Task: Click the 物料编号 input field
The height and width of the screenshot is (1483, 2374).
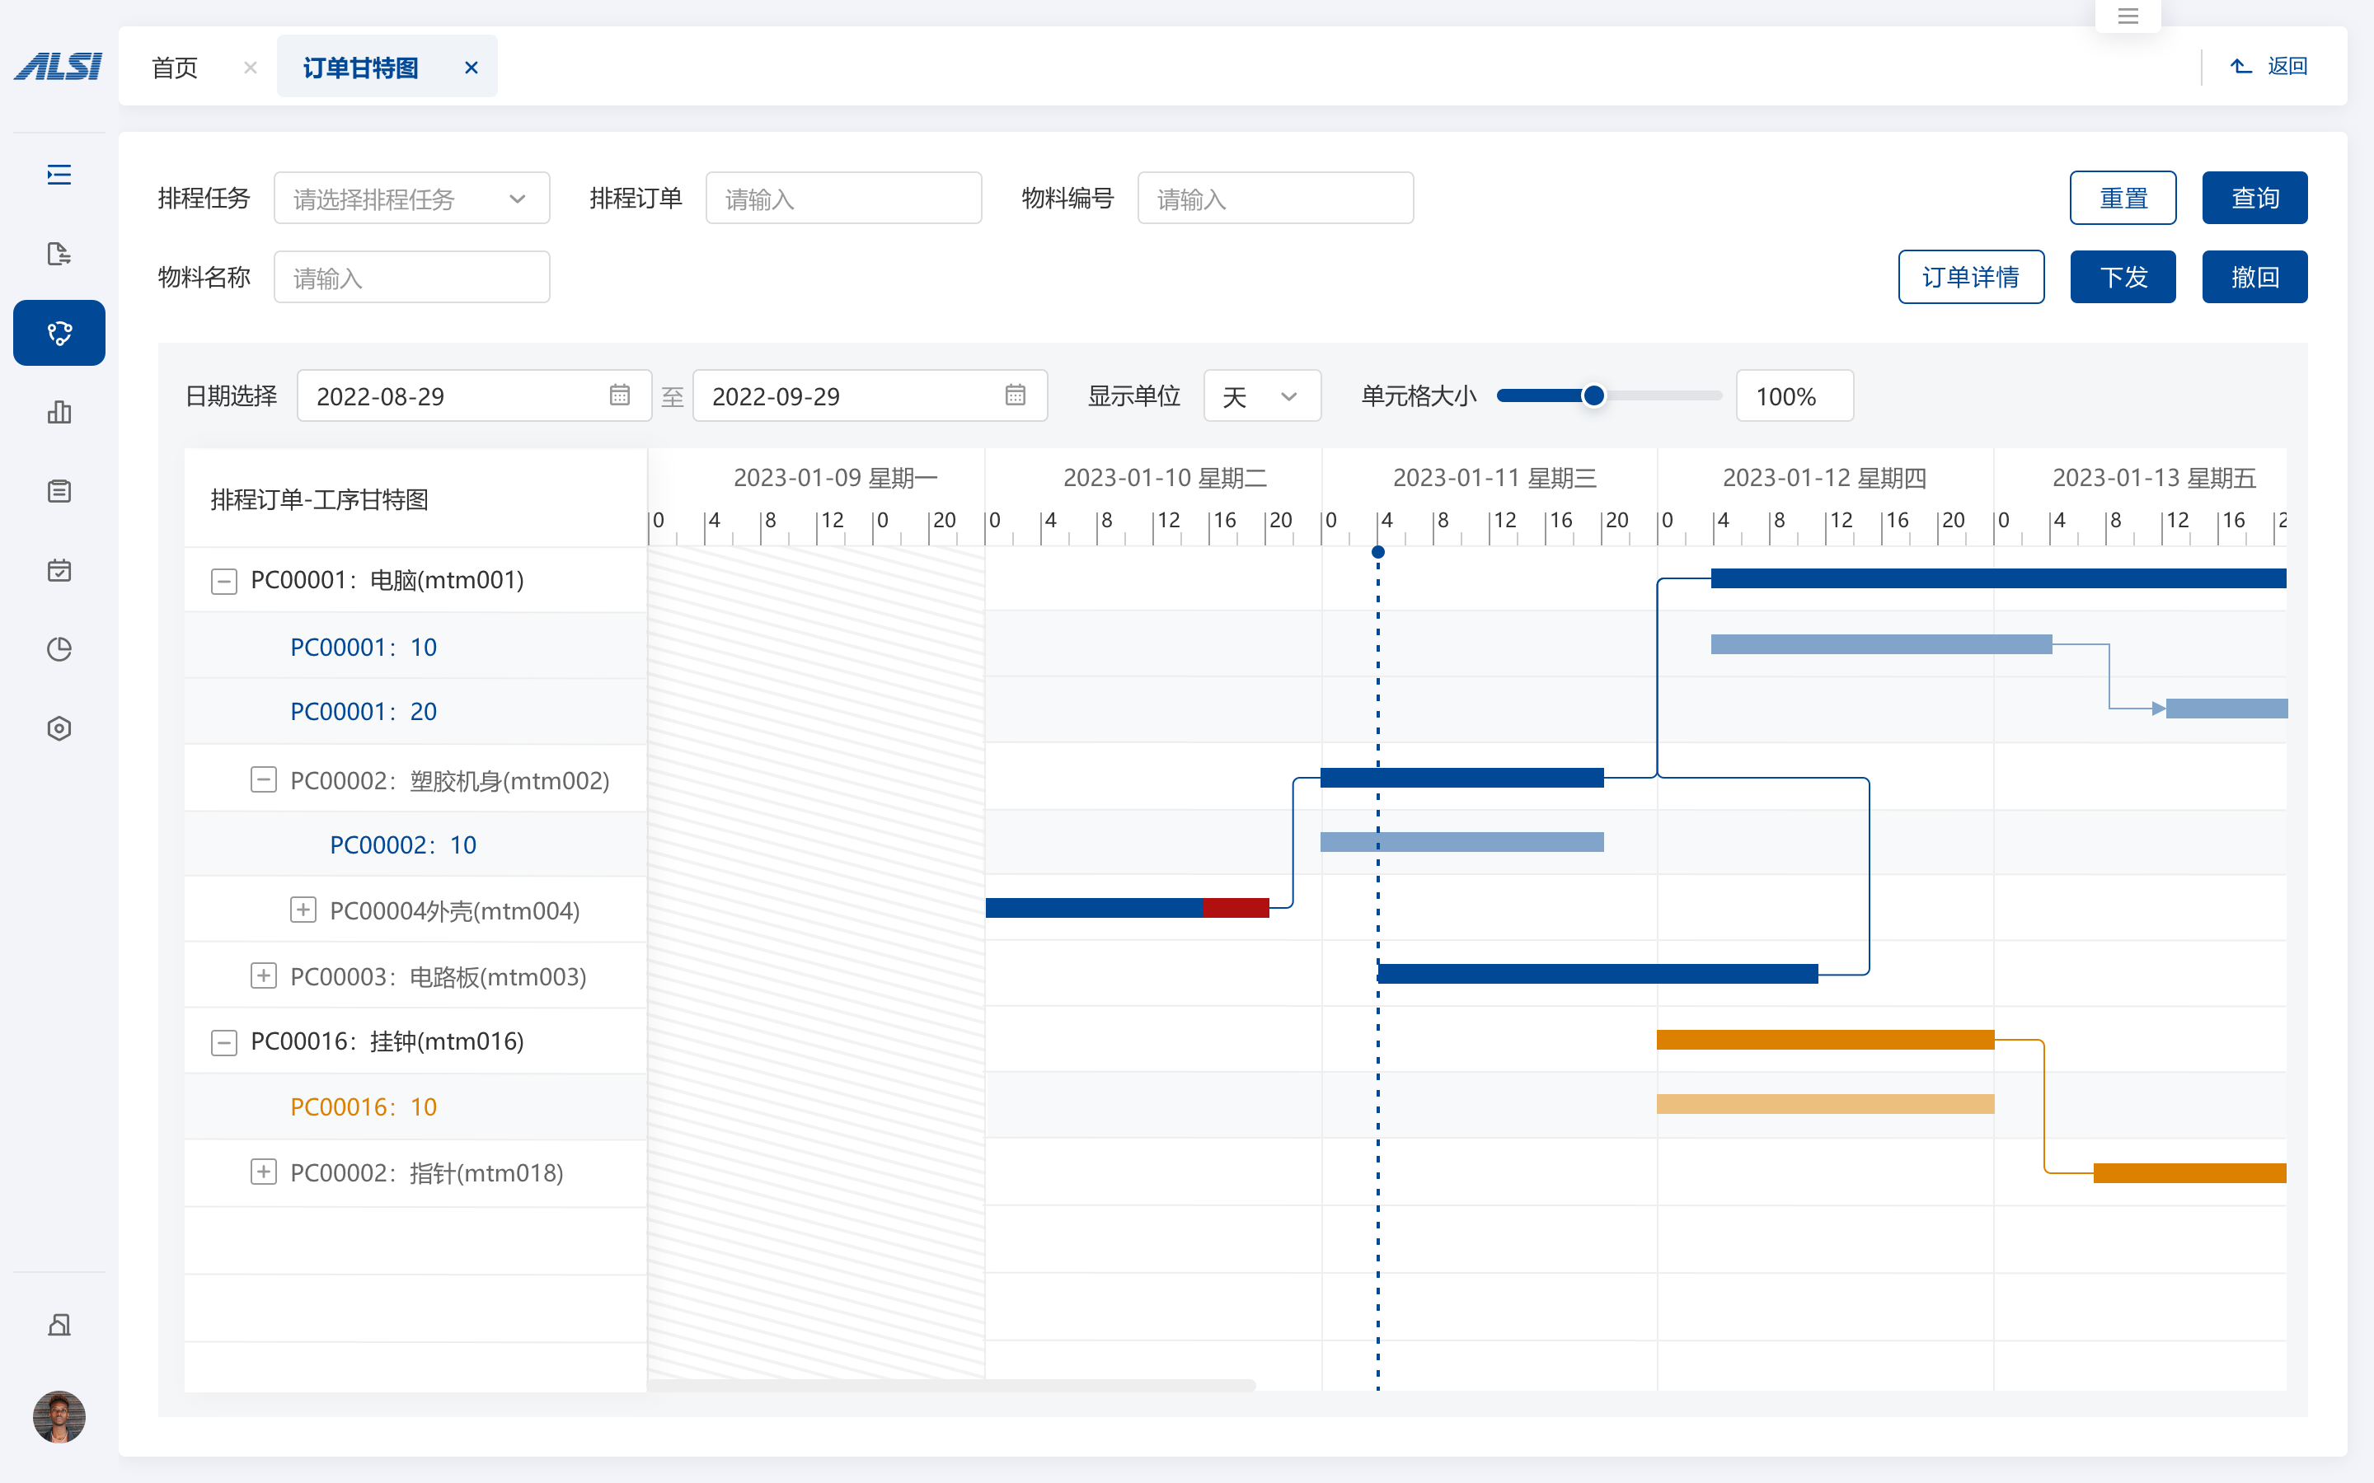Action: tap(1274, 198)
